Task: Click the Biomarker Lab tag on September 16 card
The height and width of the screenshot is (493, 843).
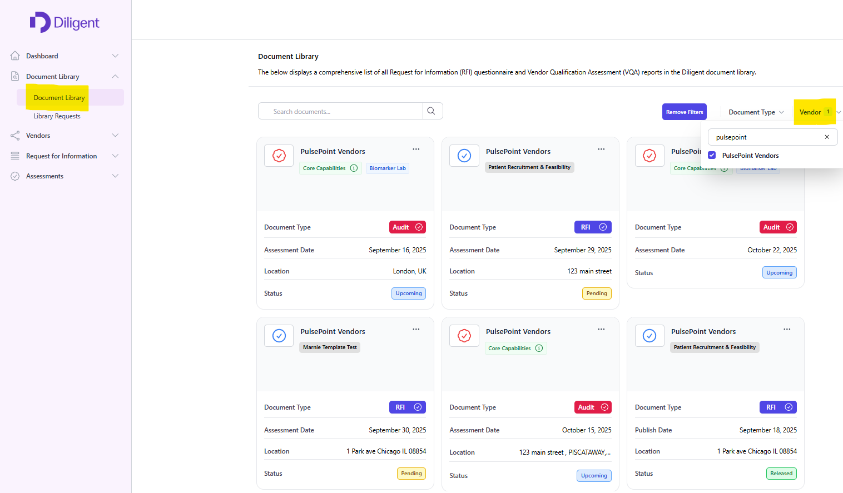Action: pyautogui.click(x=388, y=168)
